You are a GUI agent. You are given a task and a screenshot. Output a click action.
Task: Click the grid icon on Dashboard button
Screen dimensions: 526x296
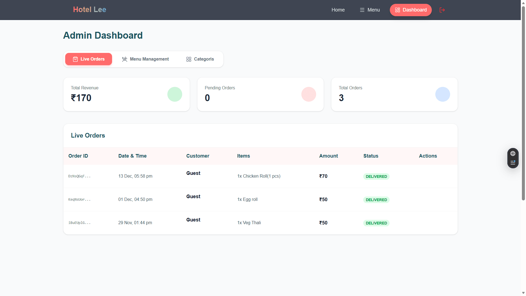tap(398, 10)
